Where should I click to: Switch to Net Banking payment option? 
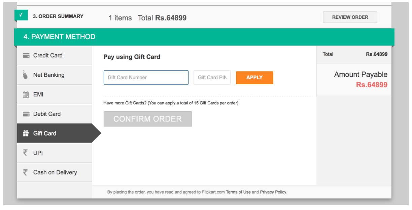[49, 75]
